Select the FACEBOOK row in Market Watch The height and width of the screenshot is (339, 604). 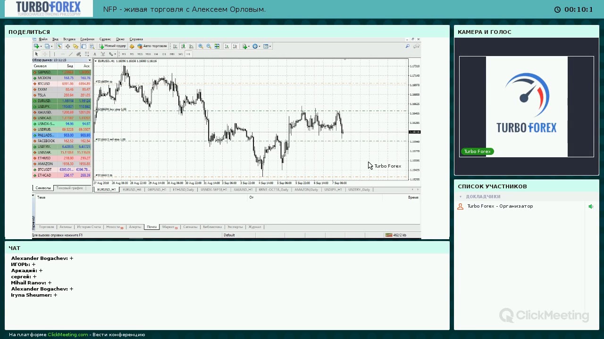(61, 141)
